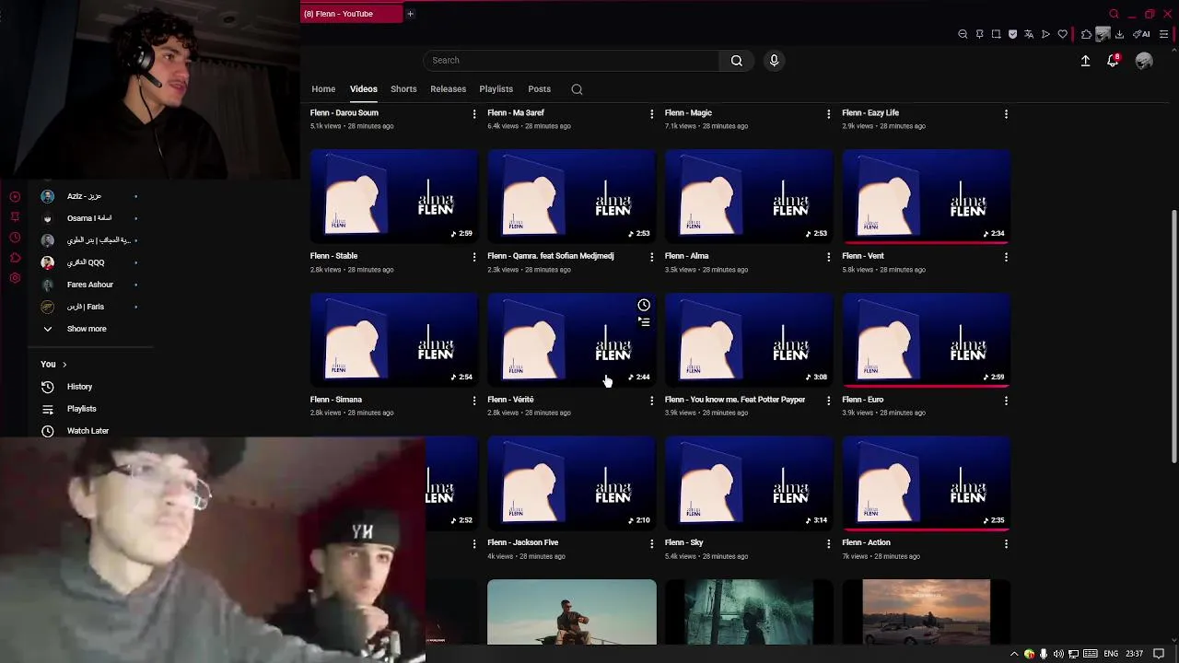Open options menu for Flenn - Action video
The width and height of the screenshot is (1179, 663).
tap(1006, 543)
